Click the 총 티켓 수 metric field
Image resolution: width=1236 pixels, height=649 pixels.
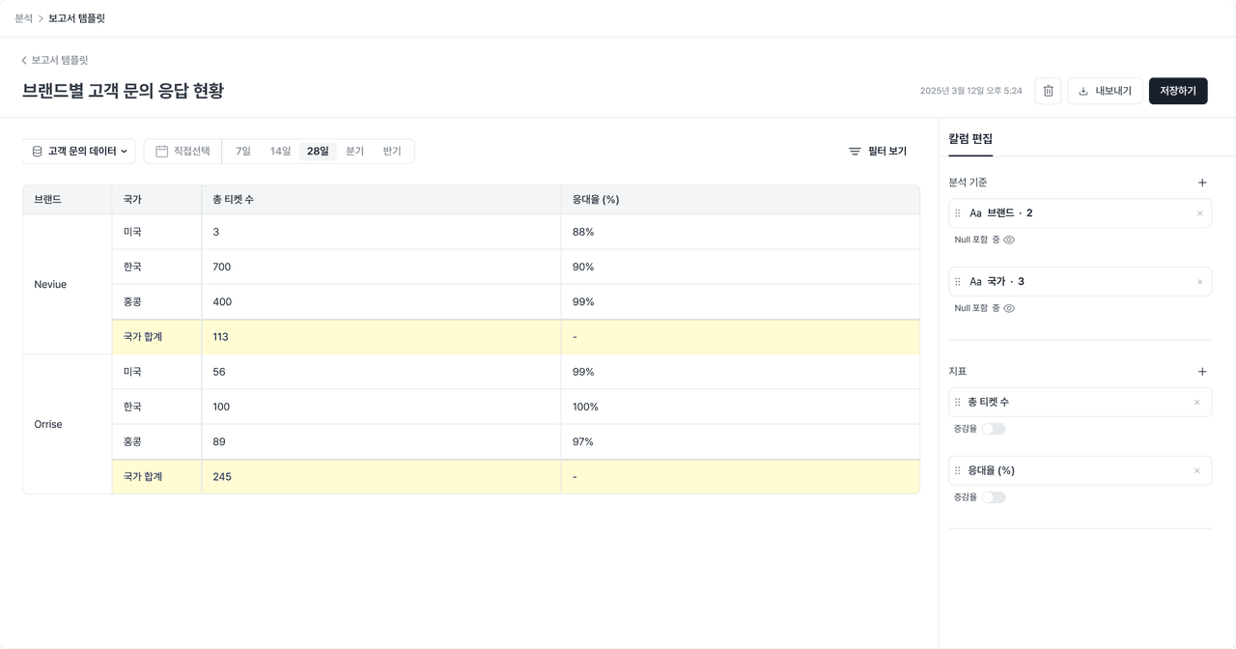click(x=1080, y=402)
